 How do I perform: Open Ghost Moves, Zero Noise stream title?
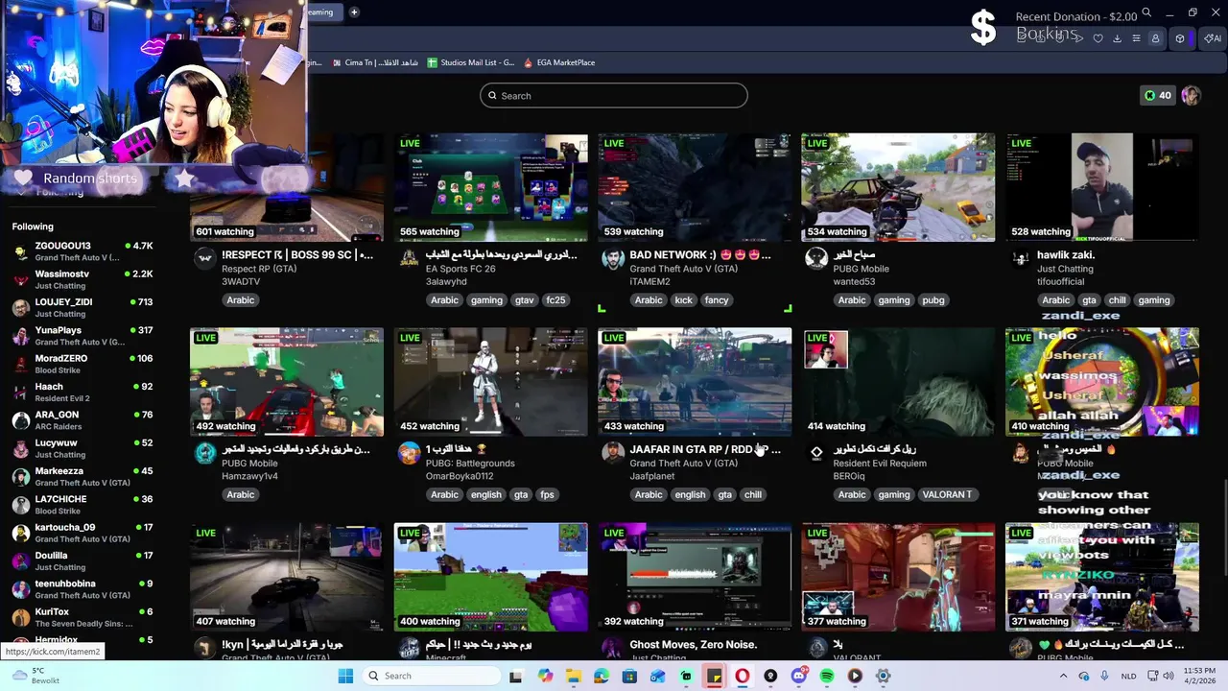[x=693, y=645]
